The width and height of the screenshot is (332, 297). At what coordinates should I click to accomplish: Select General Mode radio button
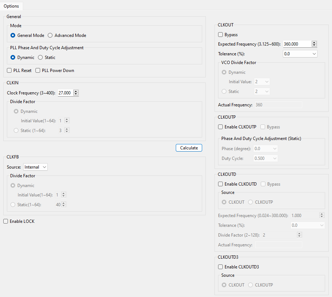[13, 35]
